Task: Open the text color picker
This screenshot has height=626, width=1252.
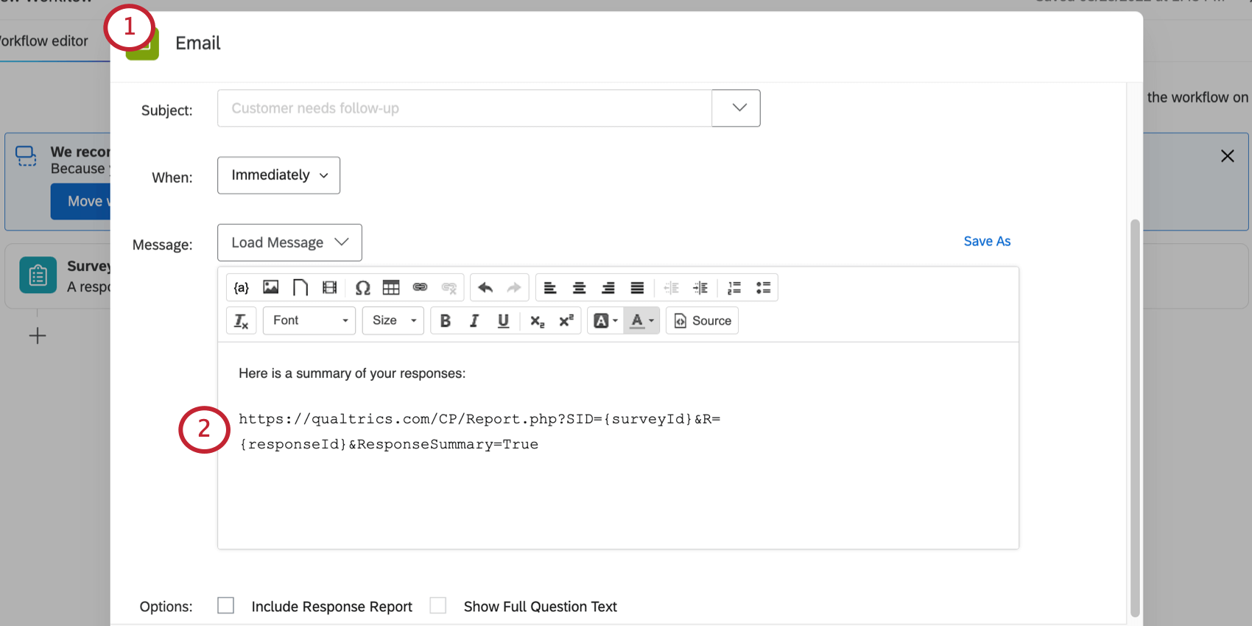Action: (x=641, y=321)
